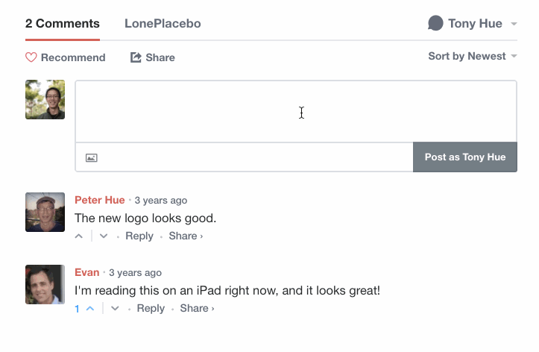The height and width of the screenshot is (352, 539).
Task: Reply to Evan's comment
Action: (x=151, y=308)
